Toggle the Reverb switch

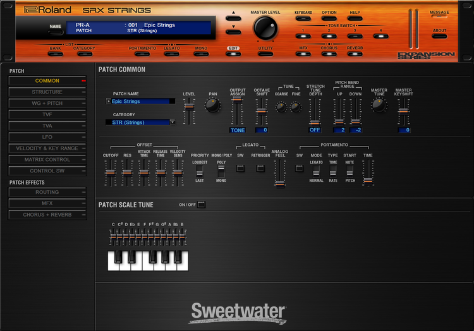355,54
